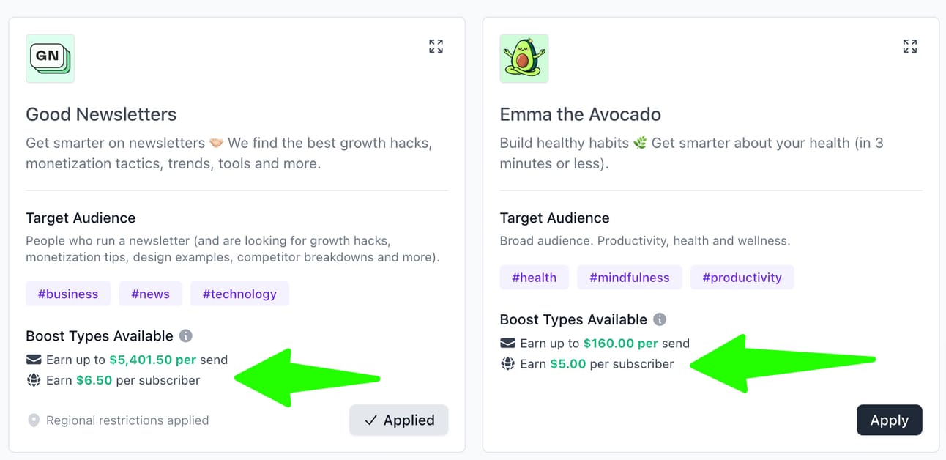The width and height of the screenshot is (946, 460).
Task: Select the #technology tag
Action: (239, 294)
